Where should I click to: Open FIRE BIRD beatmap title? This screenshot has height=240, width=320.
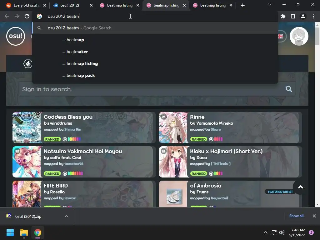(56, 186)
